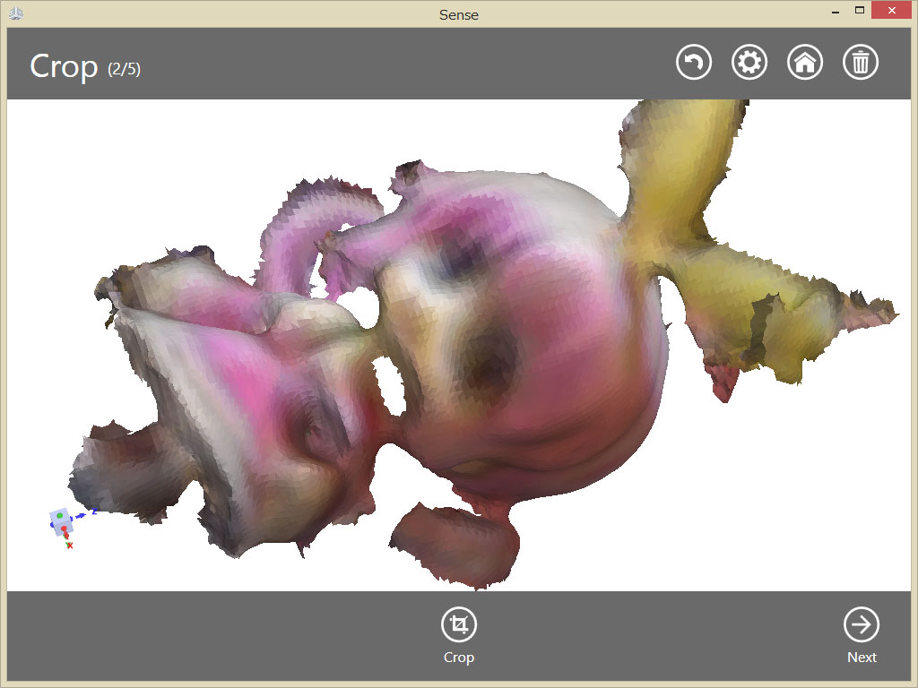Activate the Crop tool icon
This screenshot has width=918, height=688.
tap(459, 624)
